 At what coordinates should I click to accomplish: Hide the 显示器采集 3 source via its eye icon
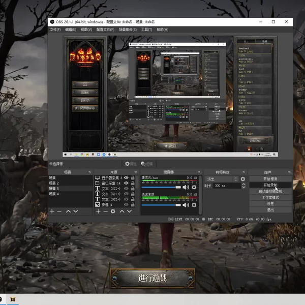click(126, 178)
